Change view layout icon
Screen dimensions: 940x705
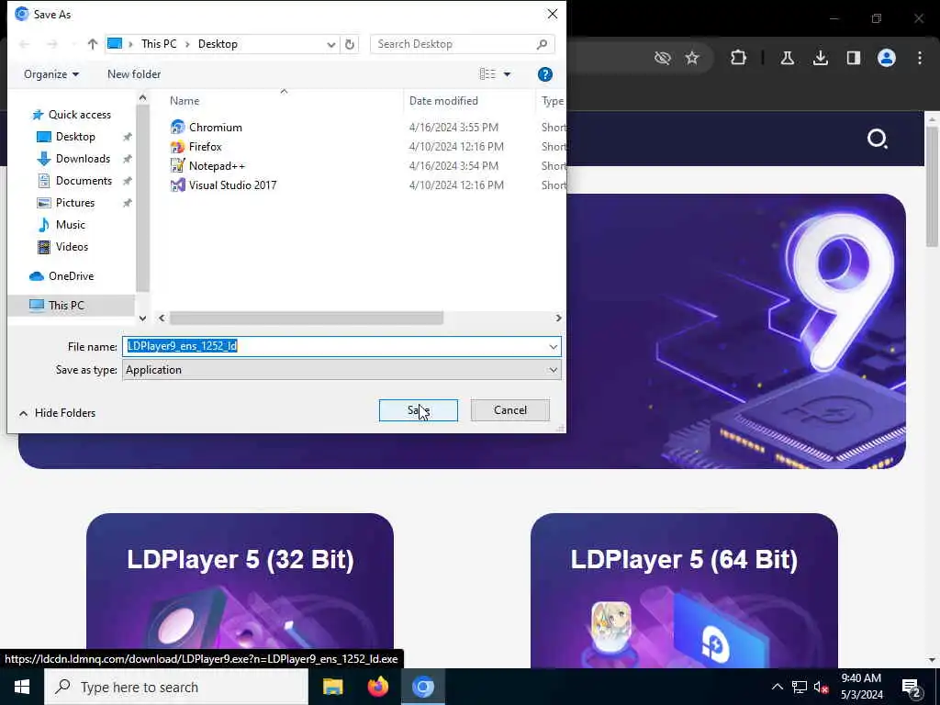(x=487, y=74)
